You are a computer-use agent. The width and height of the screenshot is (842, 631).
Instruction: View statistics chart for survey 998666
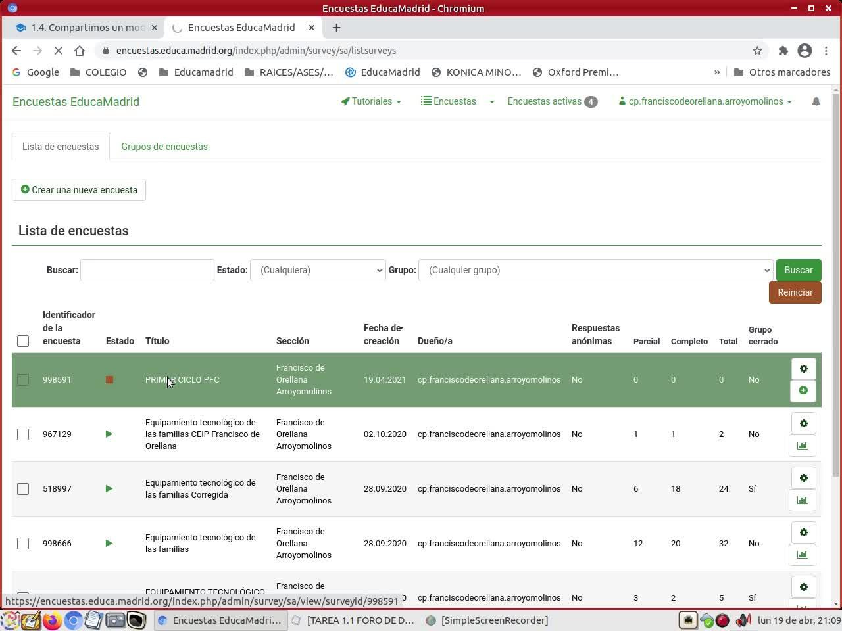(x=803, y=555)
